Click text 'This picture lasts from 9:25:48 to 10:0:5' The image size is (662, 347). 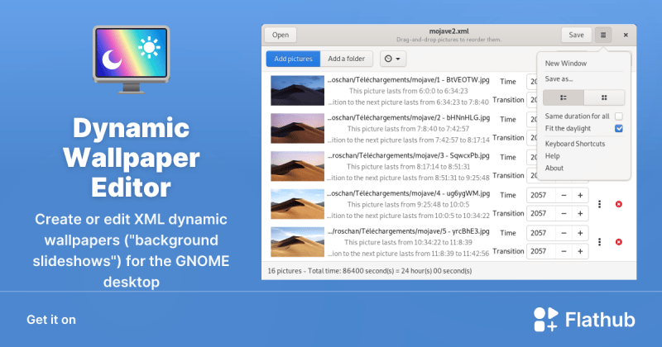coord(408,205)
